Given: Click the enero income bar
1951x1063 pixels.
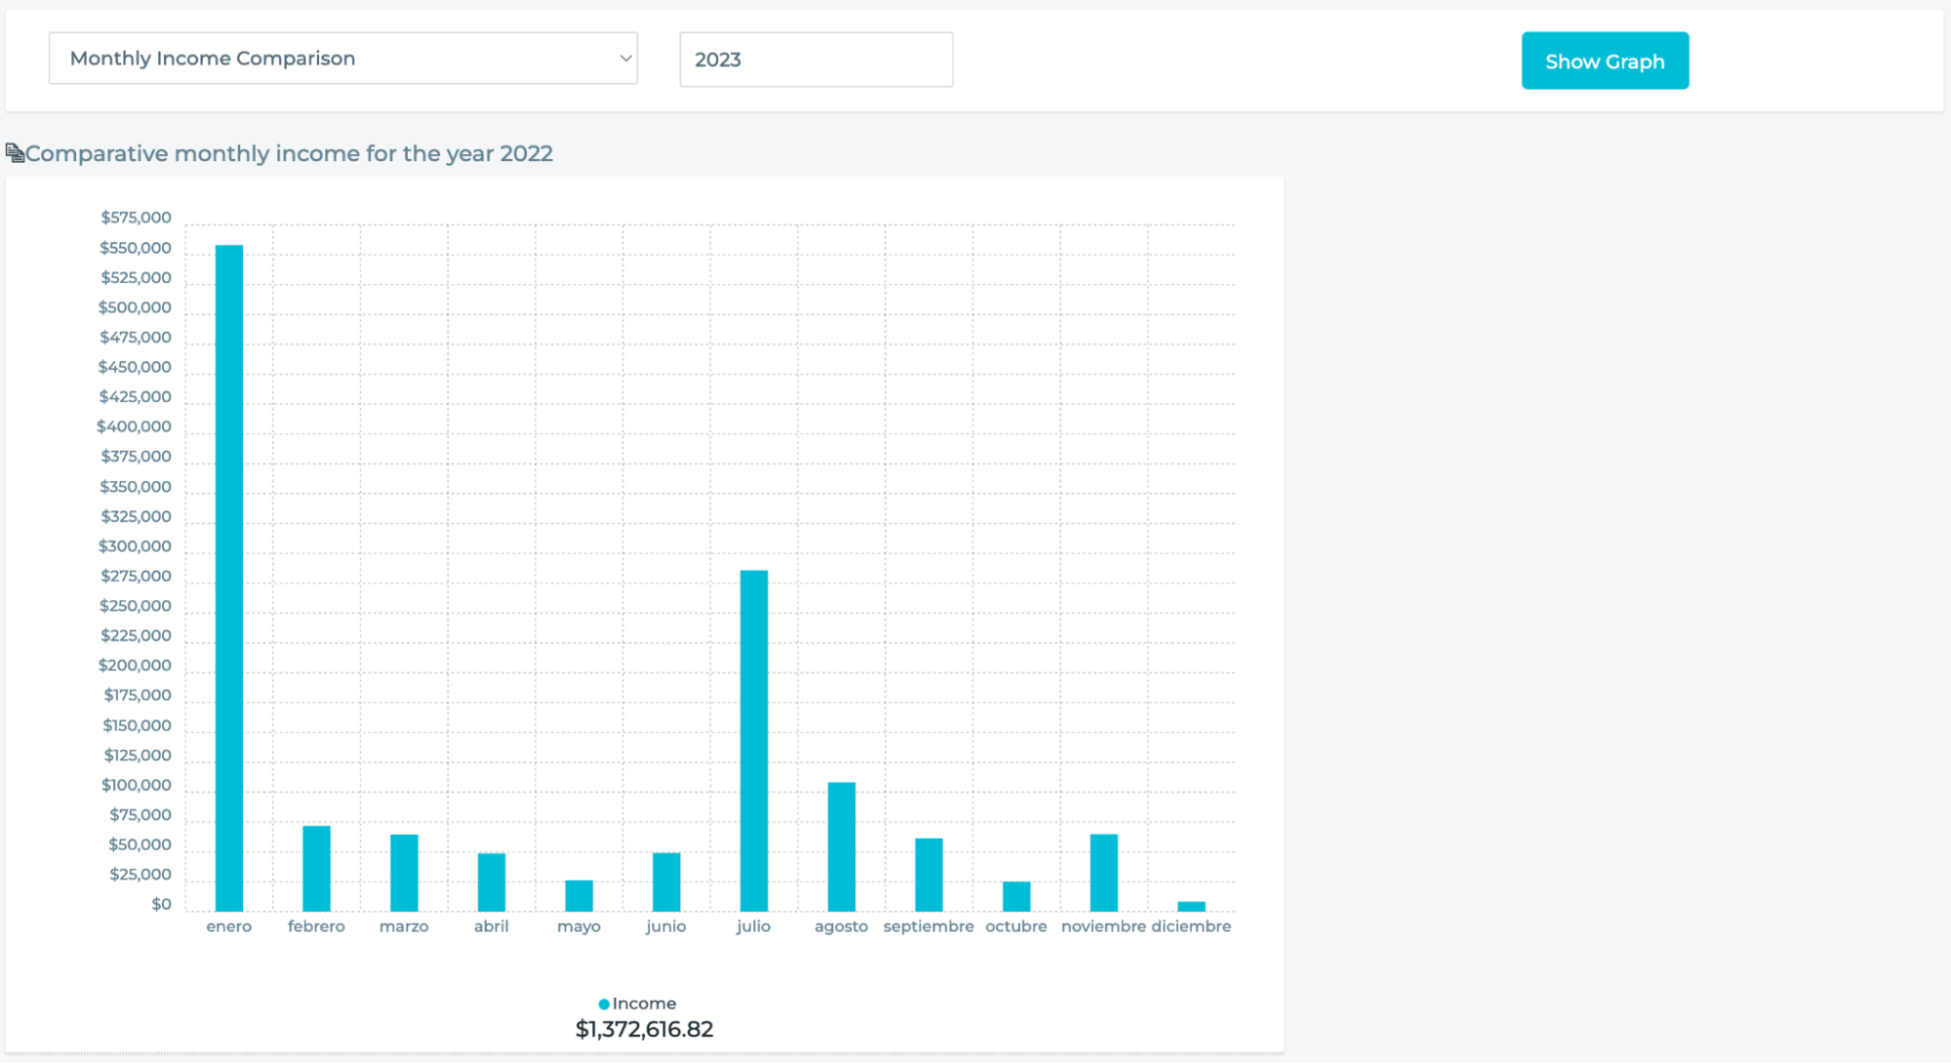Looking at the screenshot, I should point(229,578).
